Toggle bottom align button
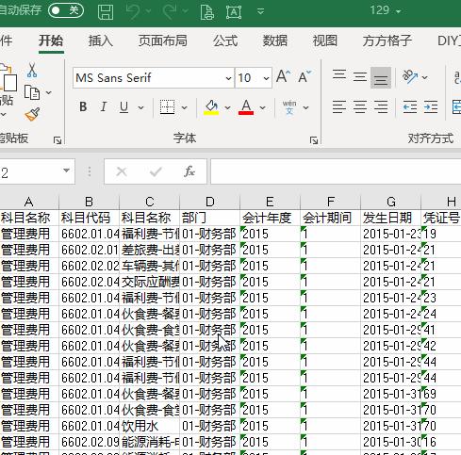The image size is (461, 455). point(381,77)
